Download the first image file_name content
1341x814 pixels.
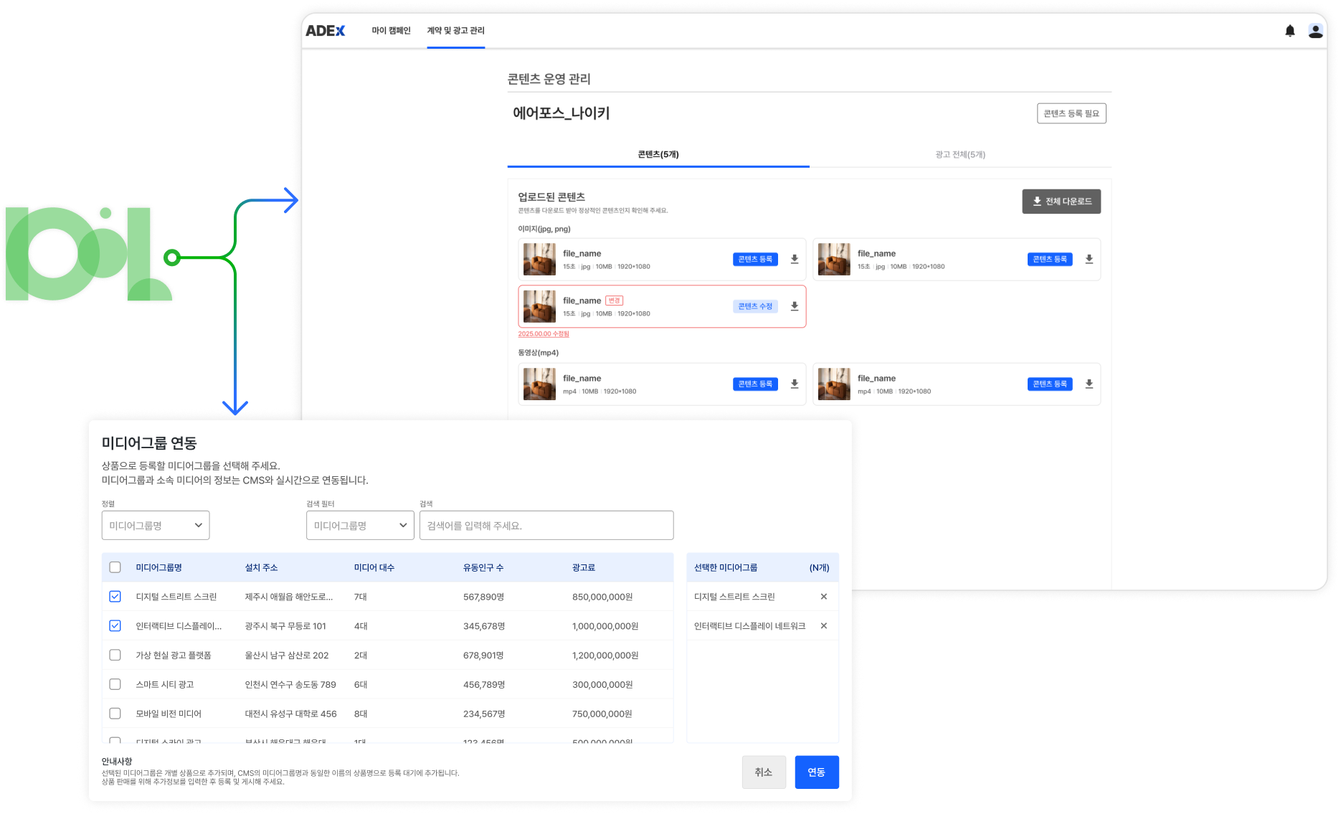795,260
